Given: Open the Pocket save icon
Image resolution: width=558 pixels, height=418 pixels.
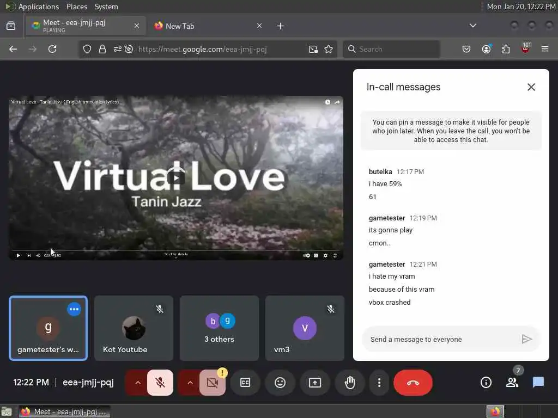Looking at the screenshot, I should click(x=466, y=49).
